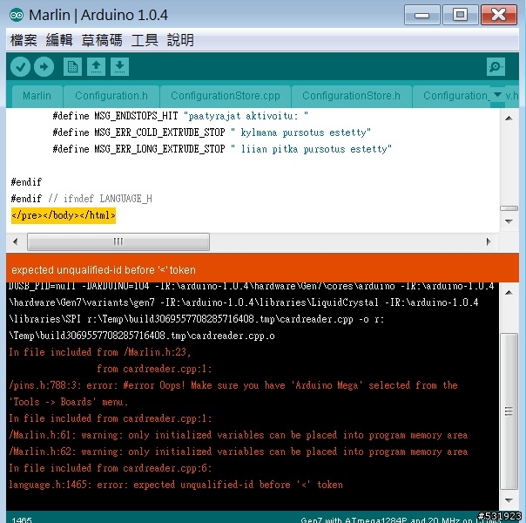Click the Open sketch up-arrow icon
Viewport: 526px width, 523px height.
pos(97,66)
